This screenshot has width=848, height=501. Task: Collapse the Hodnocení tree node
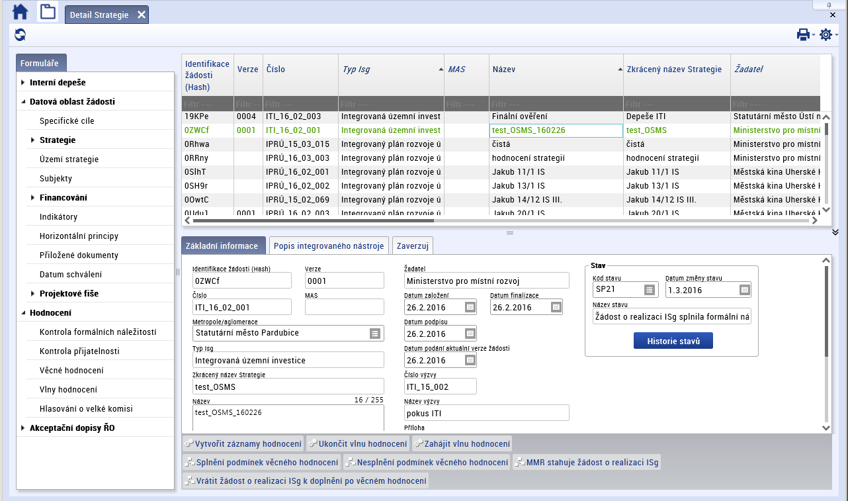23,313
